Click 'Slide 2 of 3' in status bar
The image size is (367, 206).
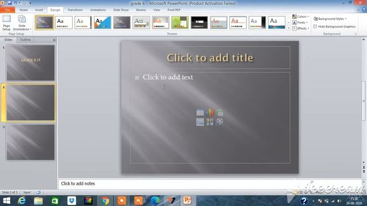click(10, 192)
